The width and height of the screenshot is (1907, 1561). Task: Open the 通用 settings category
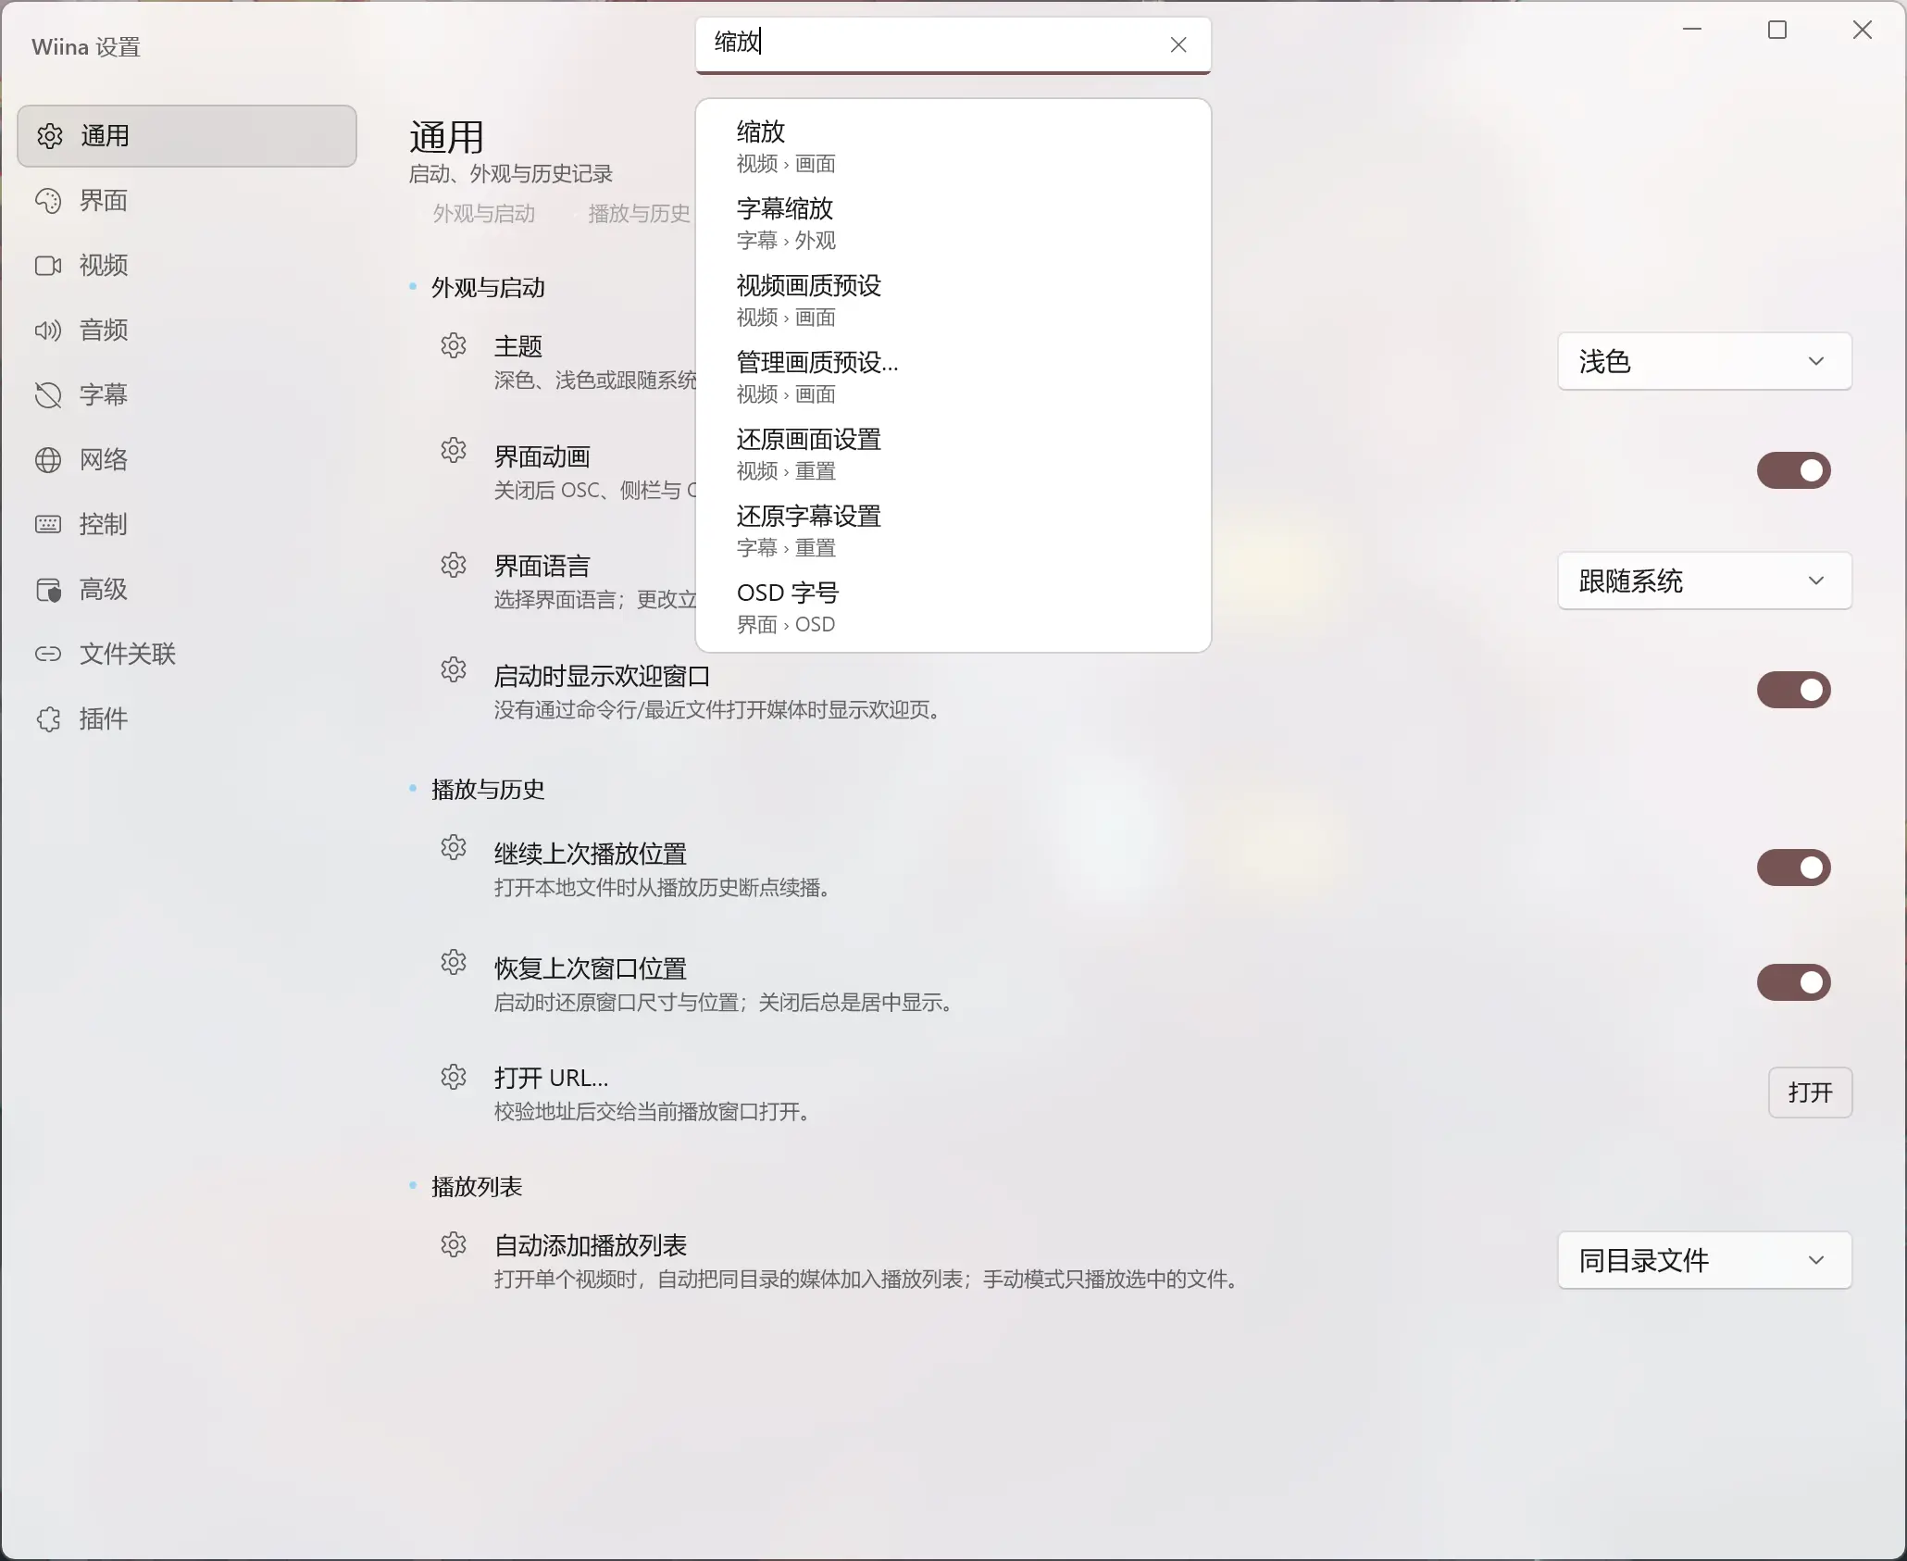187,136
